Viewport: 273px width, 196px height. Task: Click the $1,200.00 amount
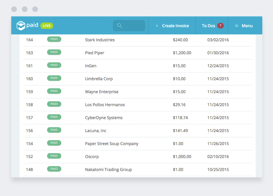pyautogui.click(x=182, y=53)
